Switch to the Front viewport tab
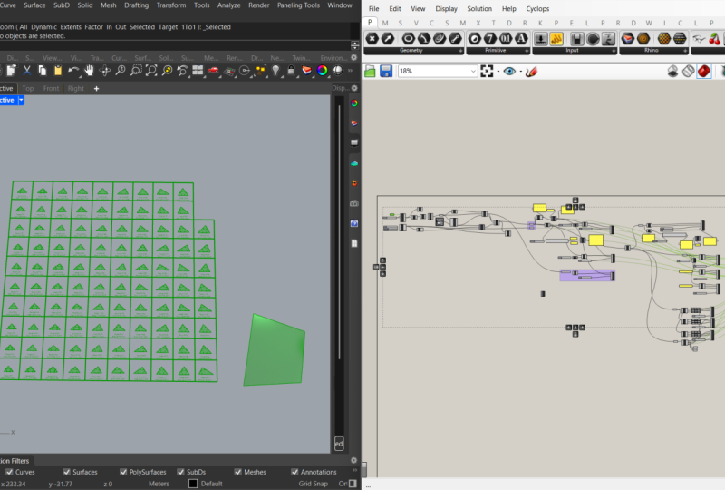Viewport: 725px width, 490px height. coord(51,88)
